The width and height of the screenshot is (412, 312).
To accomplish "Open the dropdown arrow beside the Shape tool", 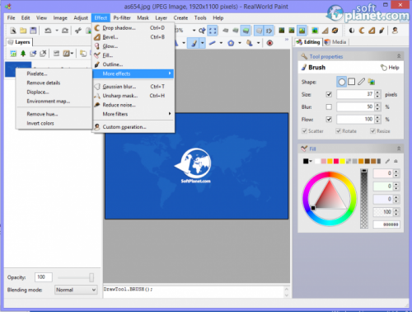I will (240, 43).
